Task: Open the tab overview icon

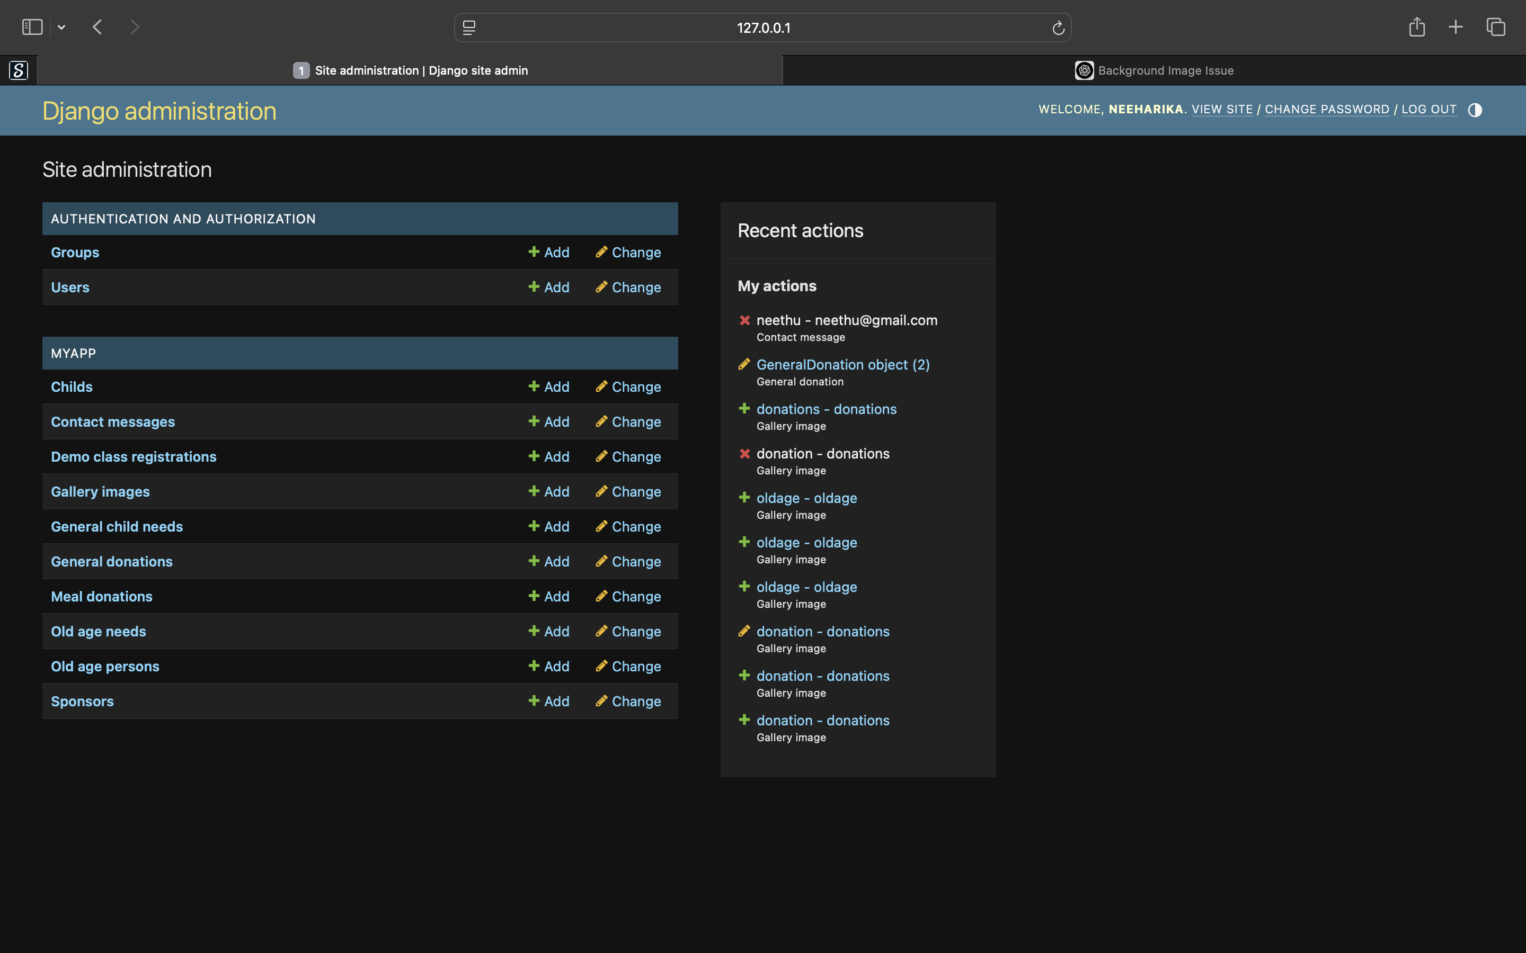Action: (x=1496, y=27)
